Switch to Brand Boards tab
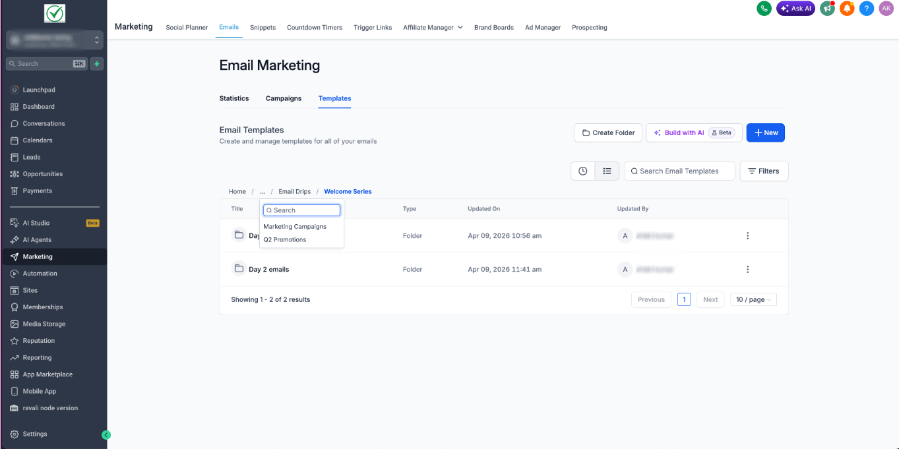 tap(494, 28)
